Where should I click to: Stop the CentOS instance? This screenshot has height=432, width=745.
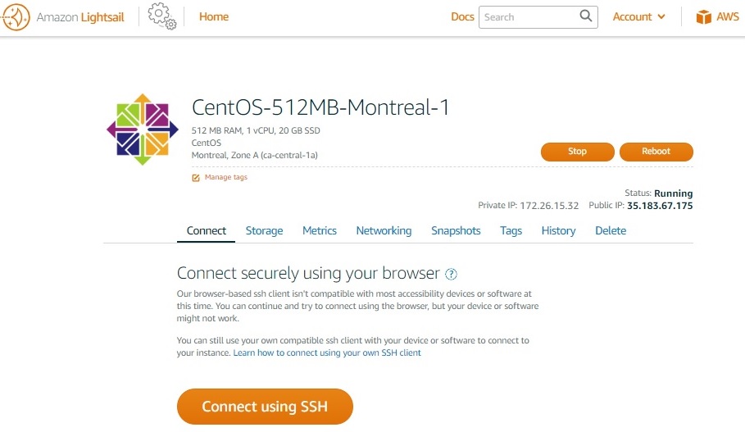(577, 152)
